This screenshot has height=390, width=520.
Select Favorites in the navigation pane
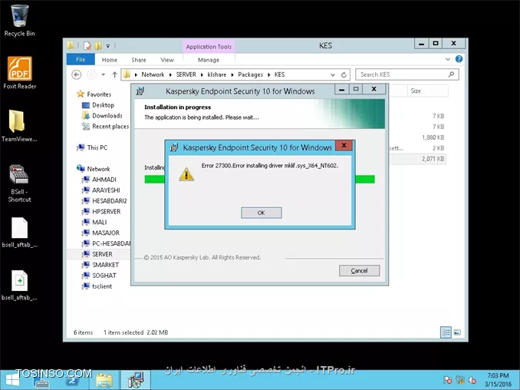[94, 94]
